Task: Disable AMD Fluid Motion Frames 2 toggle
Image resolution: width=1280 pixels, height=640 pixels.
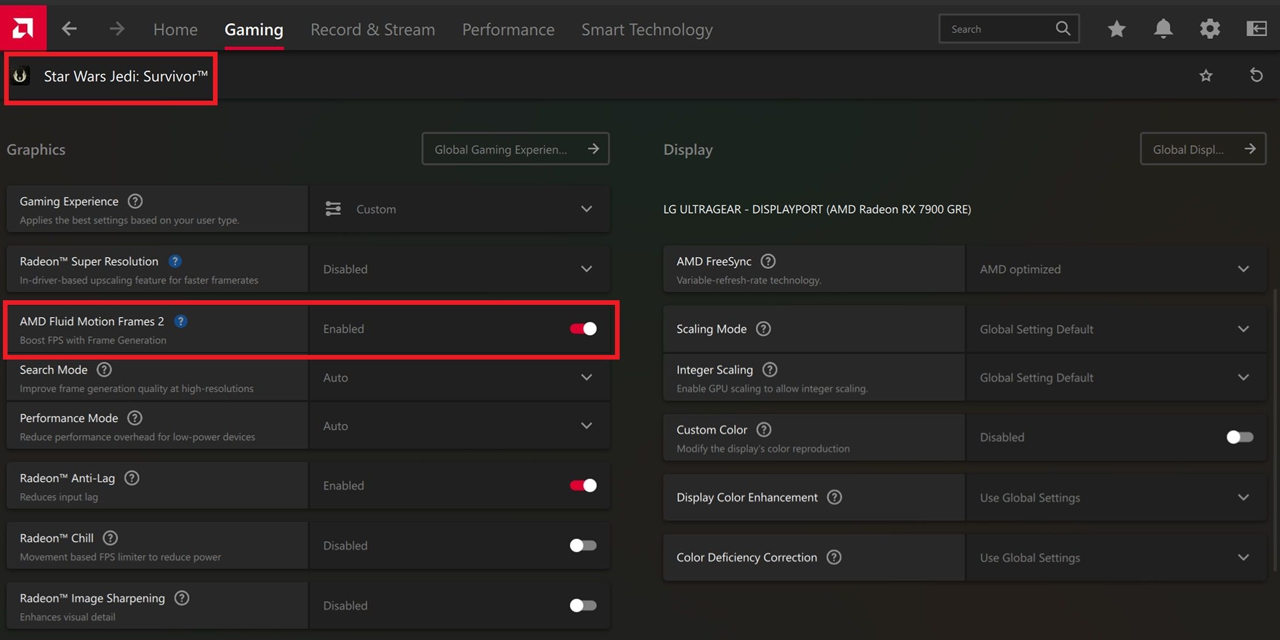Action: coord(583,329)
